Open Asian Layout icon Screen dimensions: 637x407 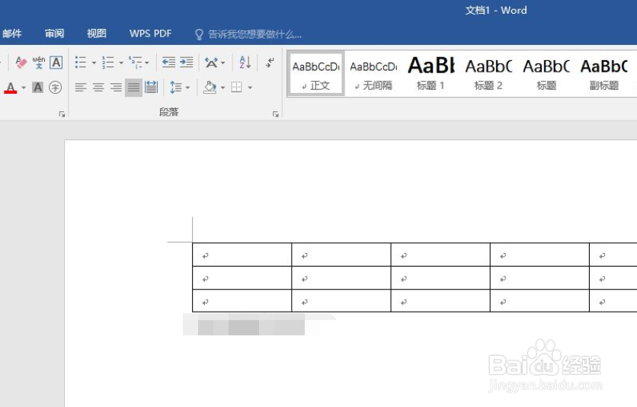click(x=211, y=62)
